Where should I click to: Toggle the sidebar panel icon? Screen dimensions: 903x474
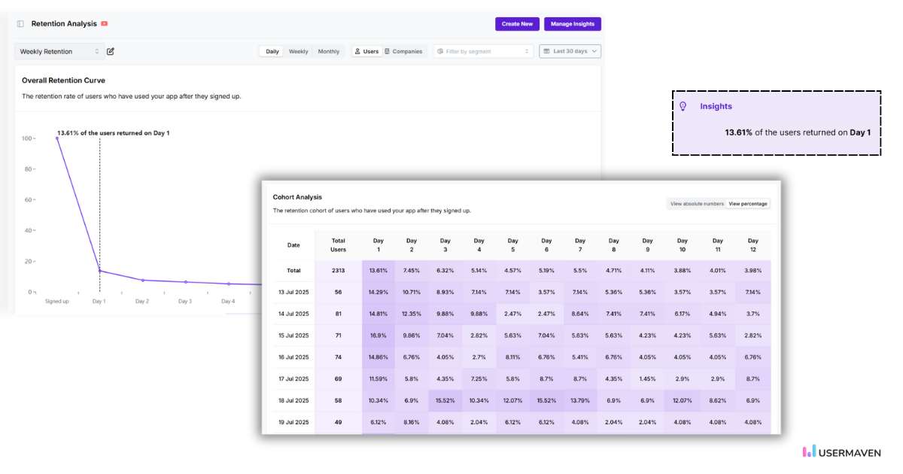pyautogui.click(x=20, y=24)
